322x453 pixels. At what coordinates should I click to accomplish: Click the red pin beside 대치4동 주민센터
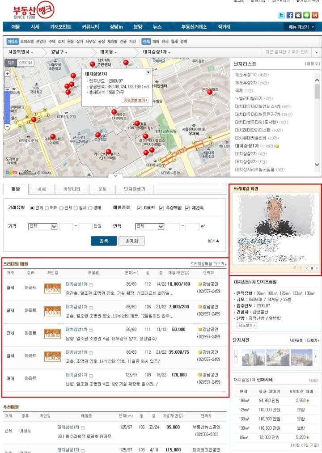coord(93,64)
